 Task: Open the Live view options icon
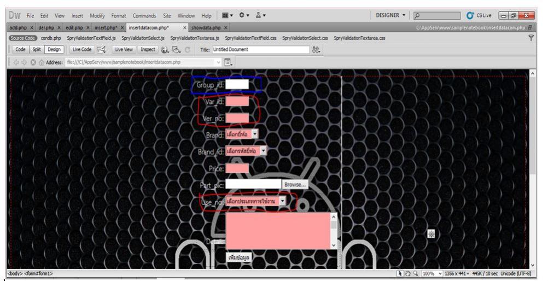[x=228, y=62]
